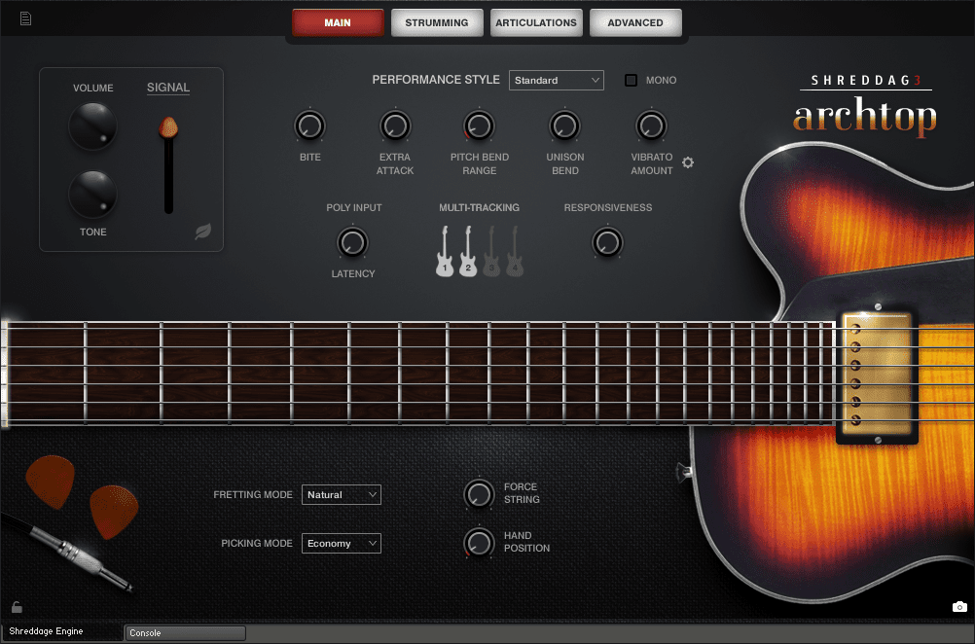The image size is (975, 644).
Task: Go to the Articulations tab
Action: tap(536, 22)
